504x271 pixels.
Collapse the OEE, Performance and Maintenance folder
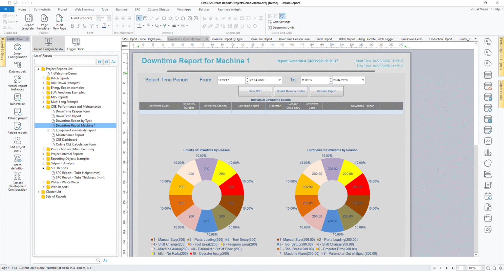point(43,107)
